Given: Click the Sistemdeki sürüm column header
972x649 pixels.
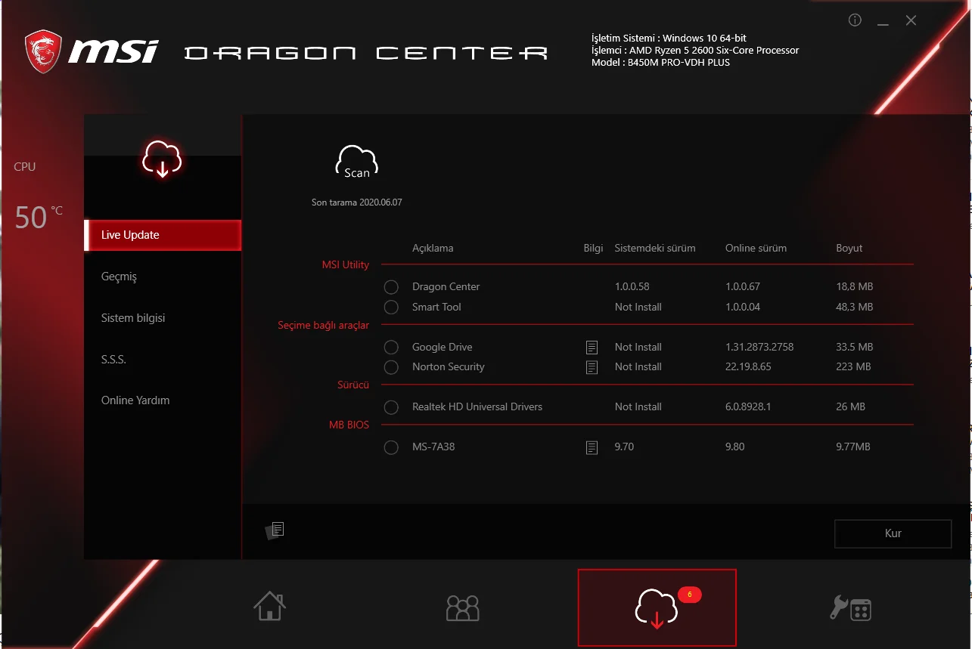Looking at the screenshot, I should pos(655,249).
